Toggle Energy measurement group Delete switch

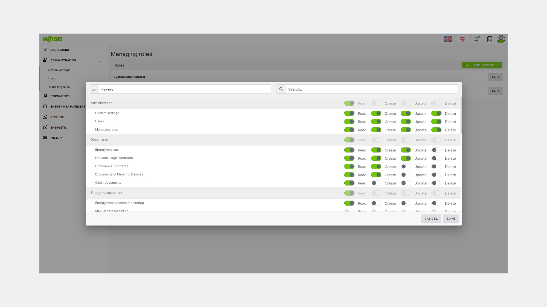pyautogui.click(x=436, y=193)
